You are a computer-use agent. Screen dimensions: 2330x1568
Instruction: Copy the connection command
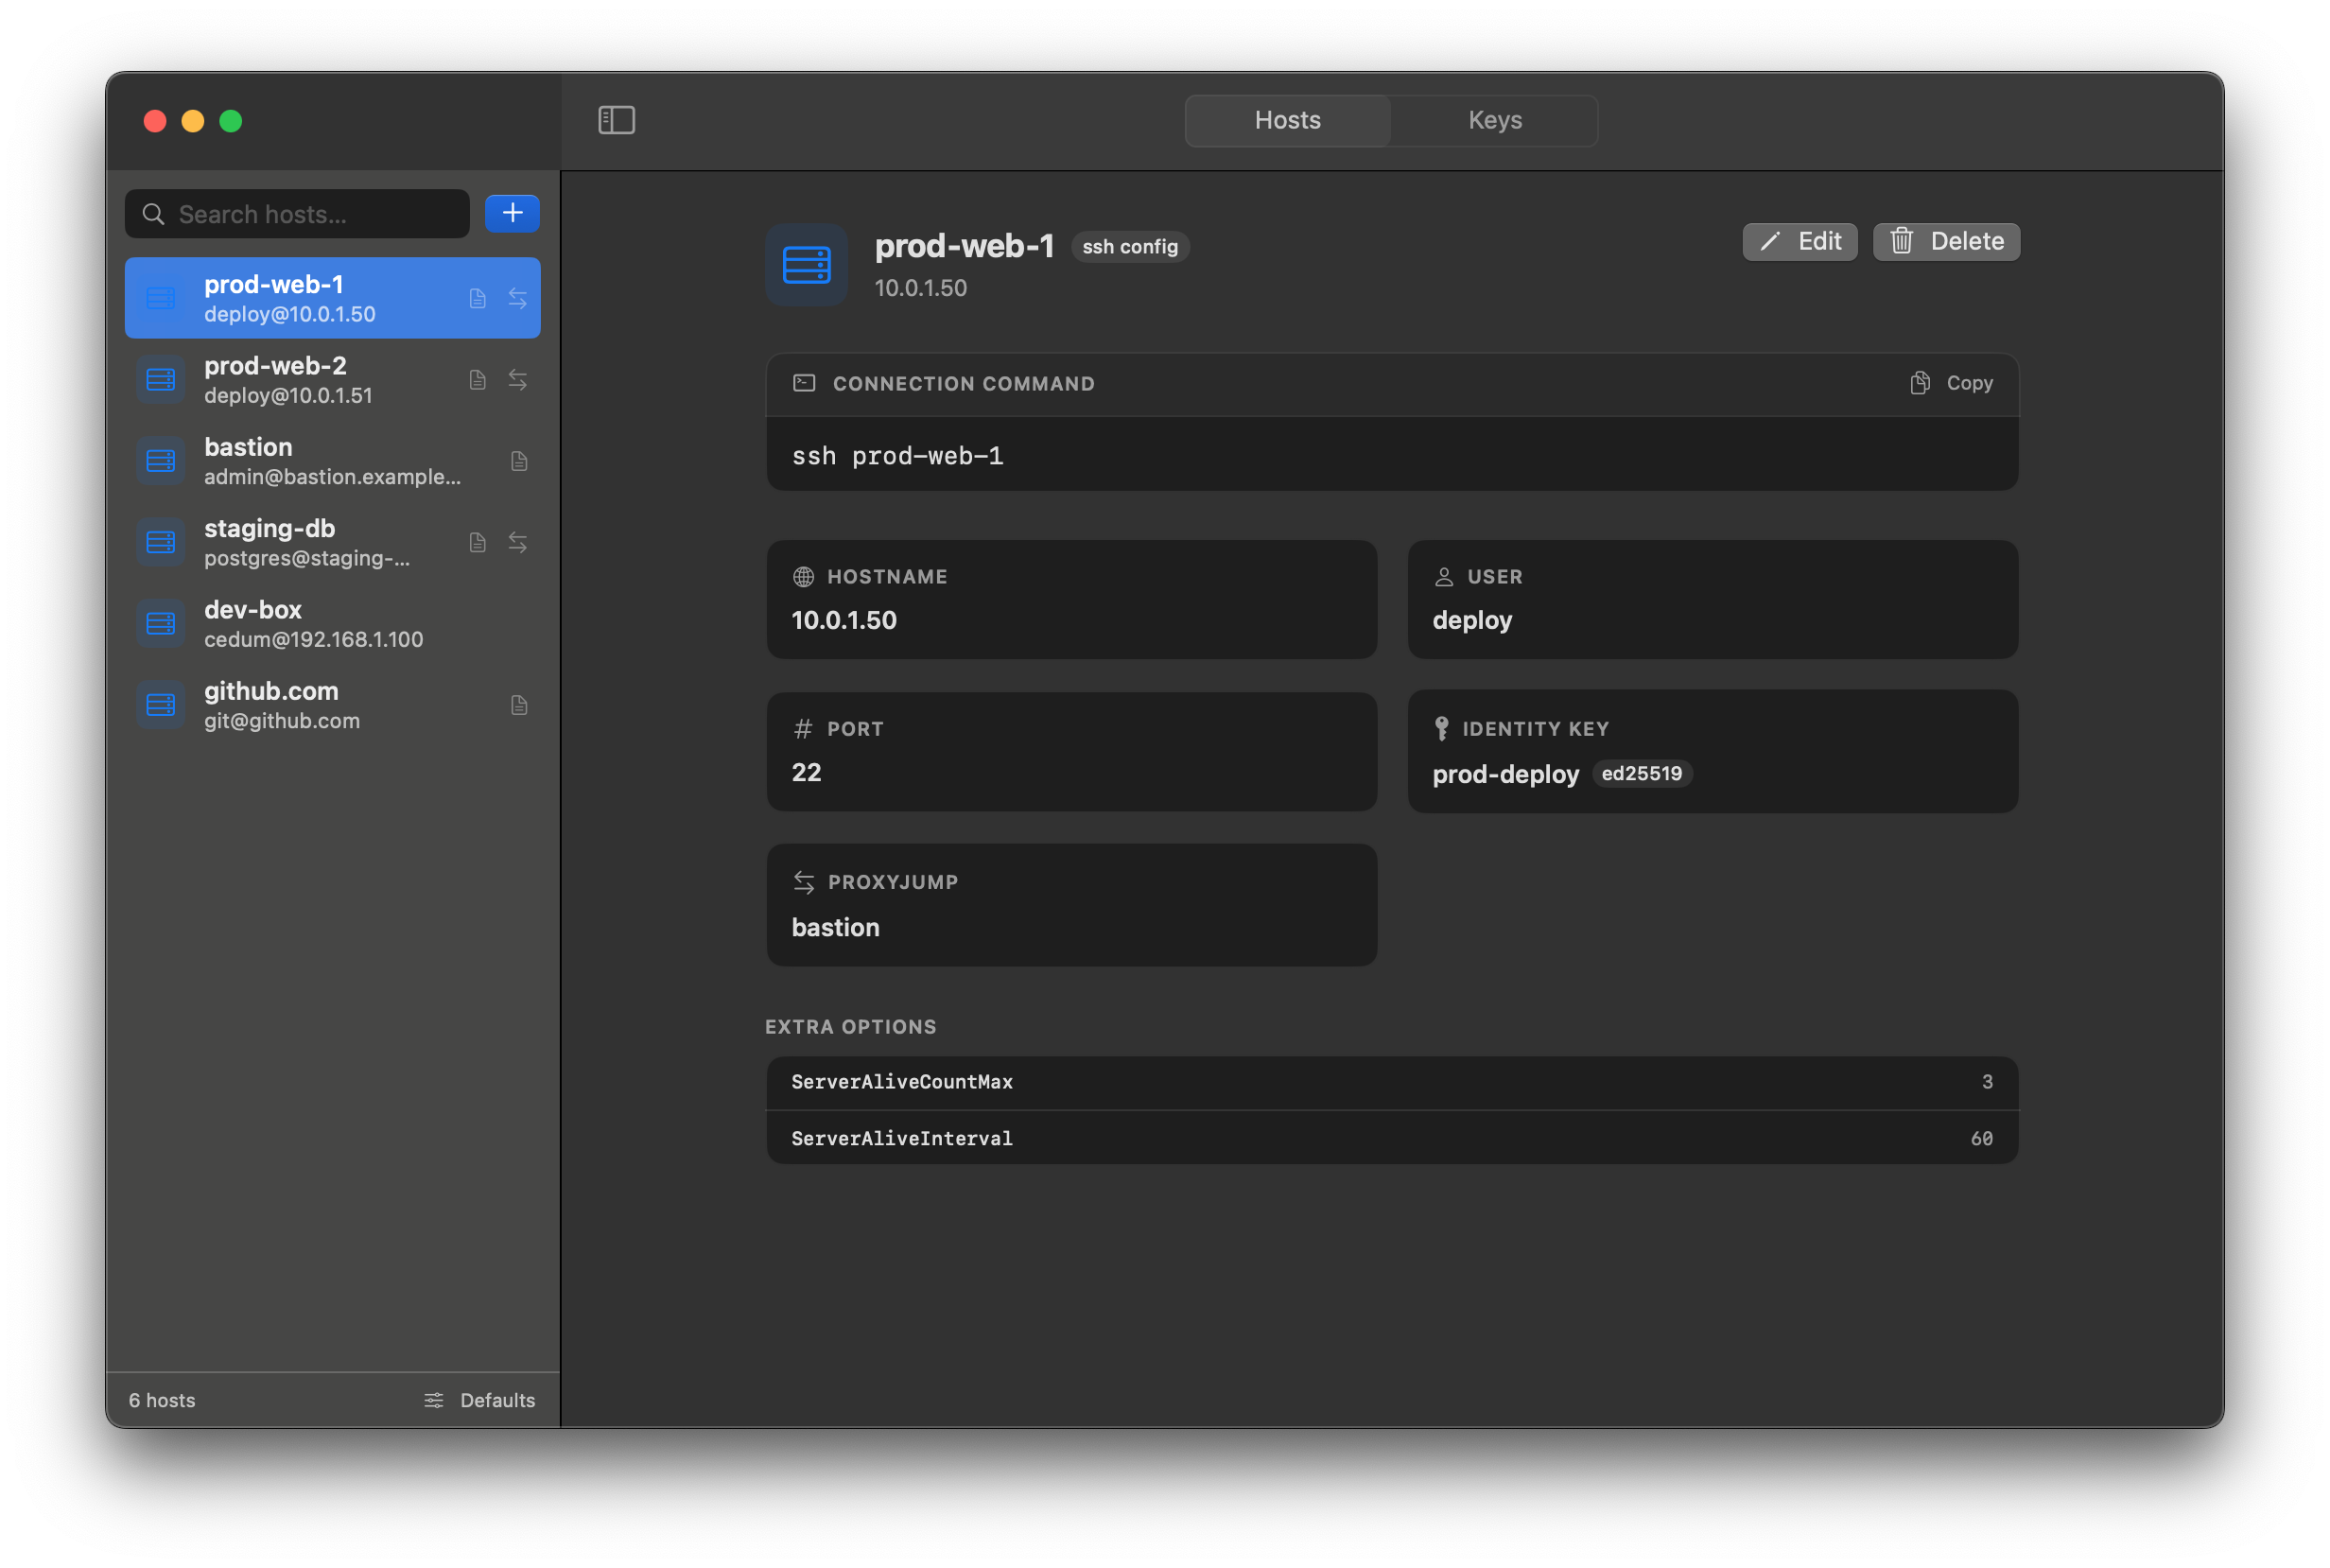pyautogui.click(x=1951, y=383)
